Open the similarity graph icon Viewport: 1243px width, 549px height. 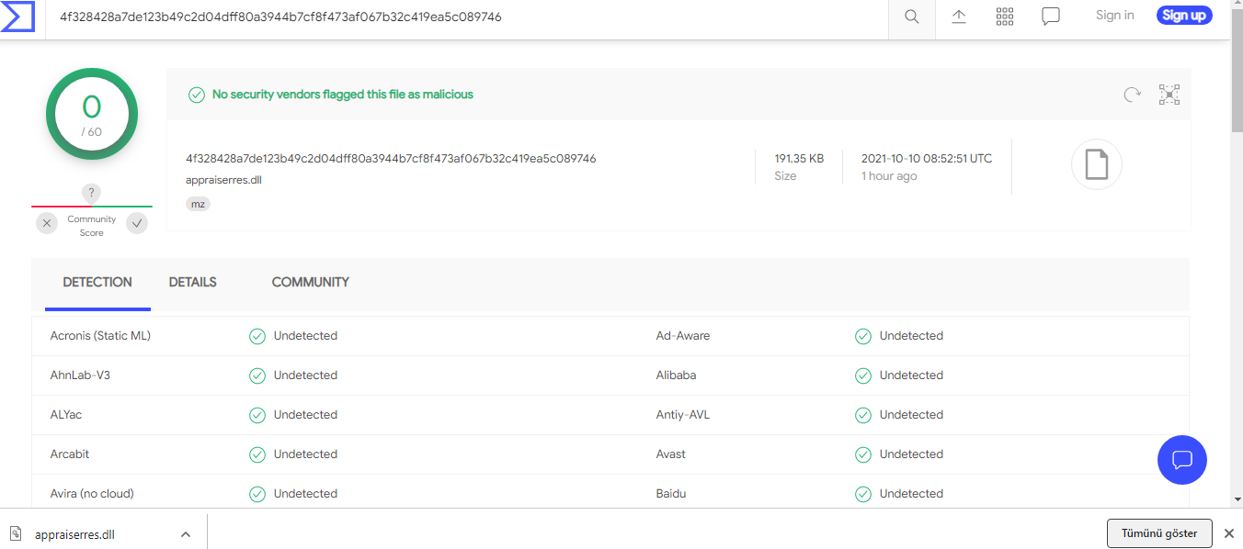coord(1169,94)
